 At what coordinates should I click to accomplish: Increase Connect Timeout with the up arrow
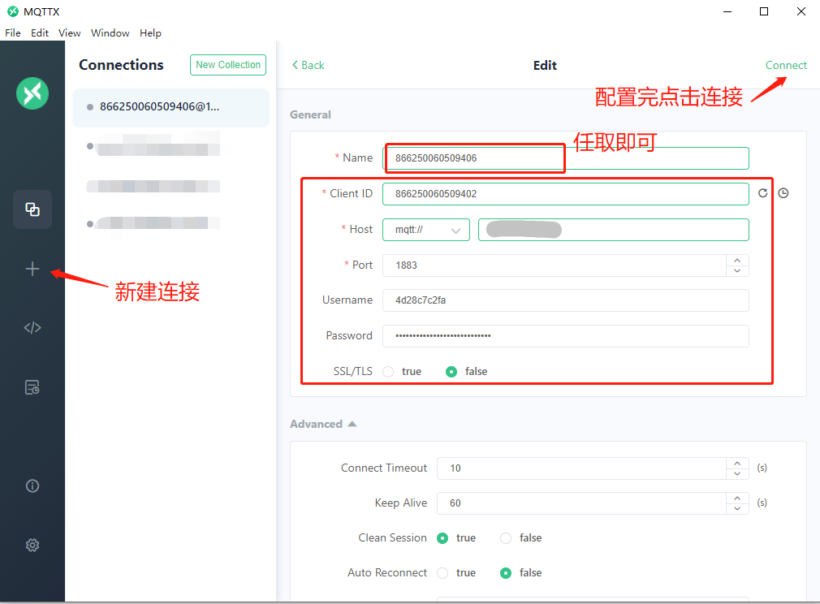click(x=737, y=463)
